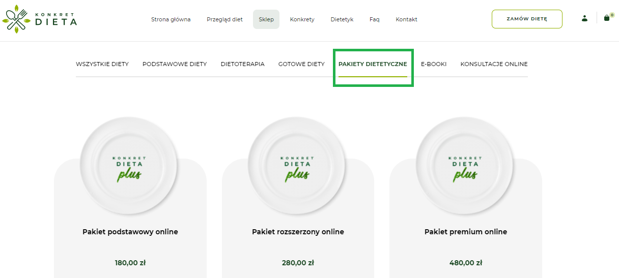
Task: Open the Kontakt page
Action: (406, 19)
